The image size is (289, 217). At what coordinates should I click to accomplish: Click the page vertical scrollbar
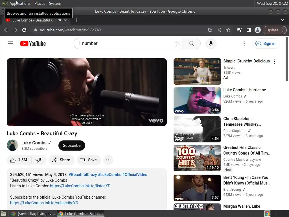(287, 59)
